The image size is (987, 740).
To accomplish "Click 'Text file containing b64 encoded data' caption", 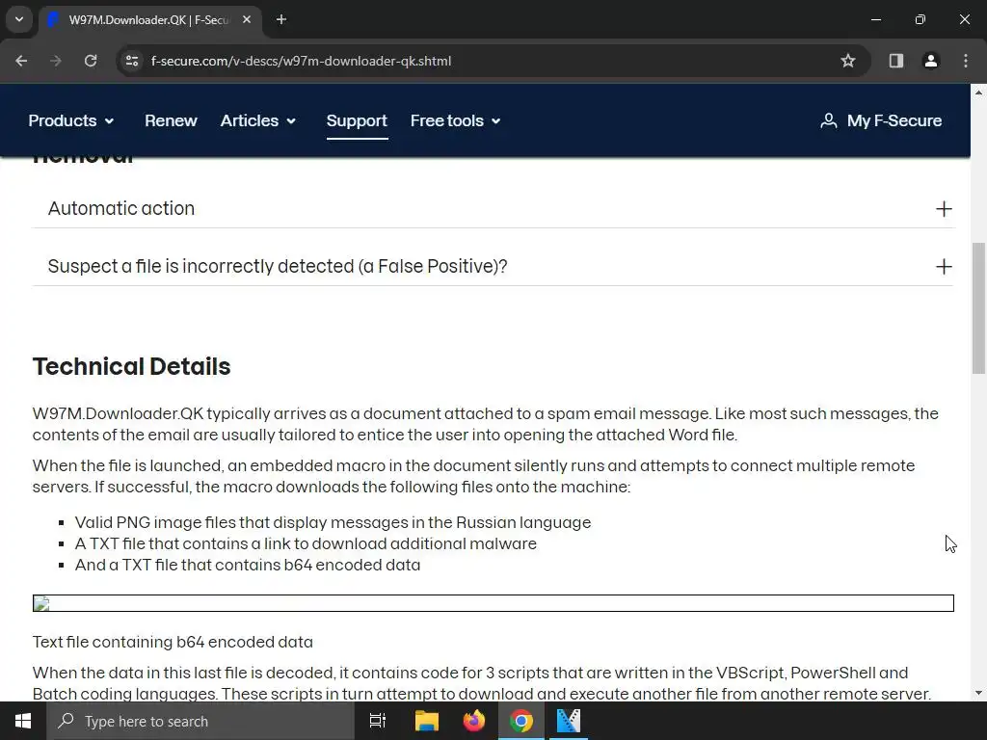I will point(173,642).
